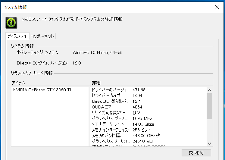225x160 pixels.
Task: Click the Windows 10 Home, 64-bit text
Action: click(97, 52)
